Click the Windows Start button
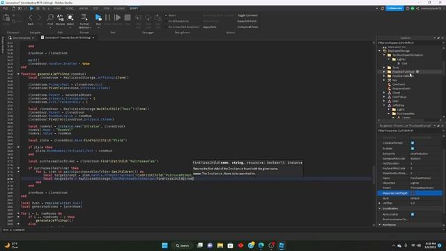The image size is (446, 251). tap(164, 245)
